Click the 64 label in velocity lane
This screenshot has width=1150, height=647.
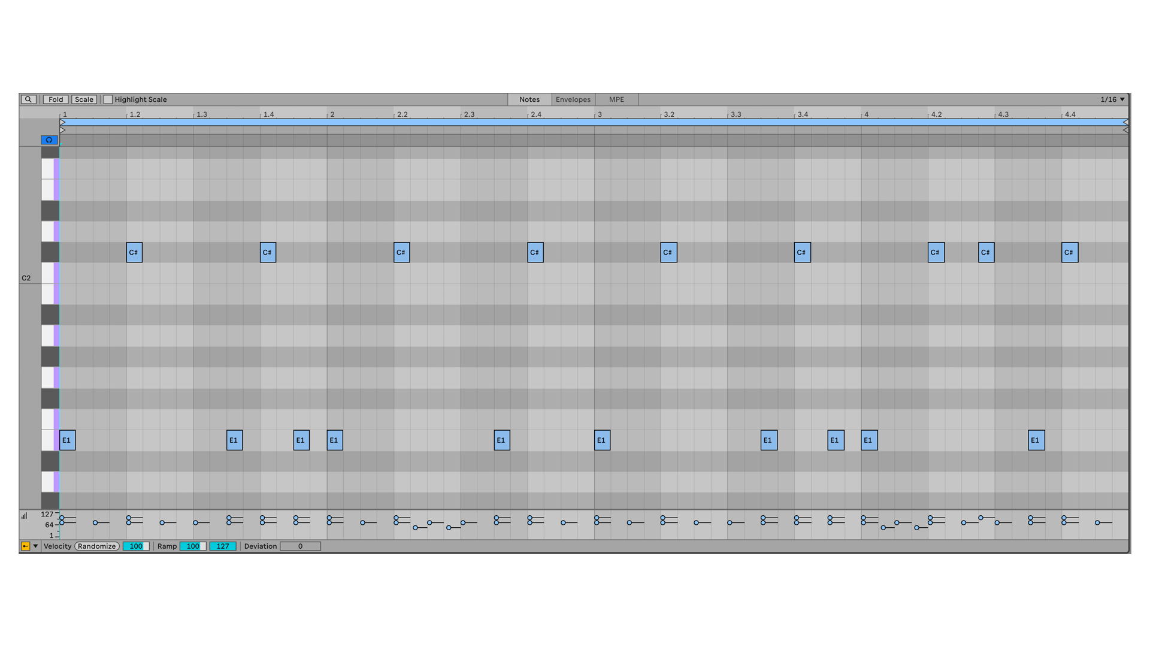[x=49, y=525]
